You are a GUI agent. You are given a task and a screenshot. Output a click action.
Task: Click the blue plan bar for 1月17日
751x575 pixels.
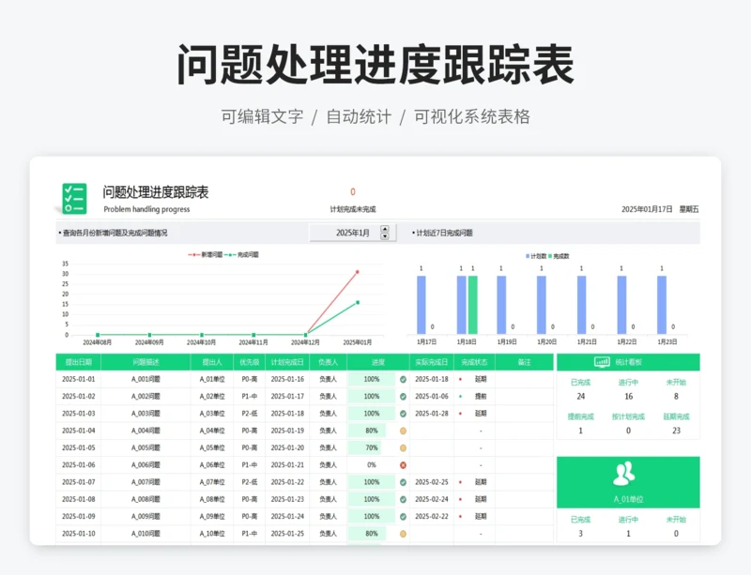[x=421, y=305]
